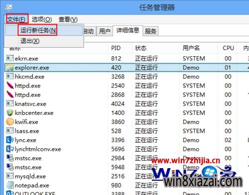This screenshot has width=249, height=195.
Task: Select the knatsvc.exe process name
Action: 30,104
